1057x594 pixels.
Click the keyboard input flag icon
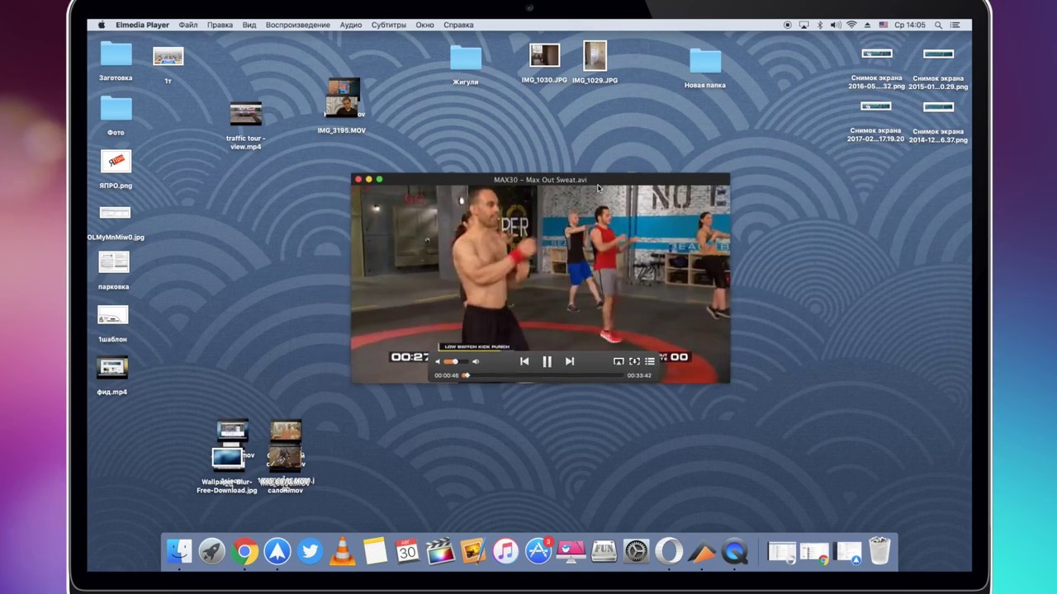tap(884, 25)
